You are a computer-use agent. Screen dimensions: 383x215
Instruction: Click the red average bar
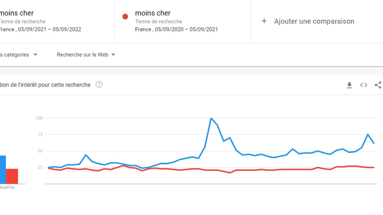12,176
